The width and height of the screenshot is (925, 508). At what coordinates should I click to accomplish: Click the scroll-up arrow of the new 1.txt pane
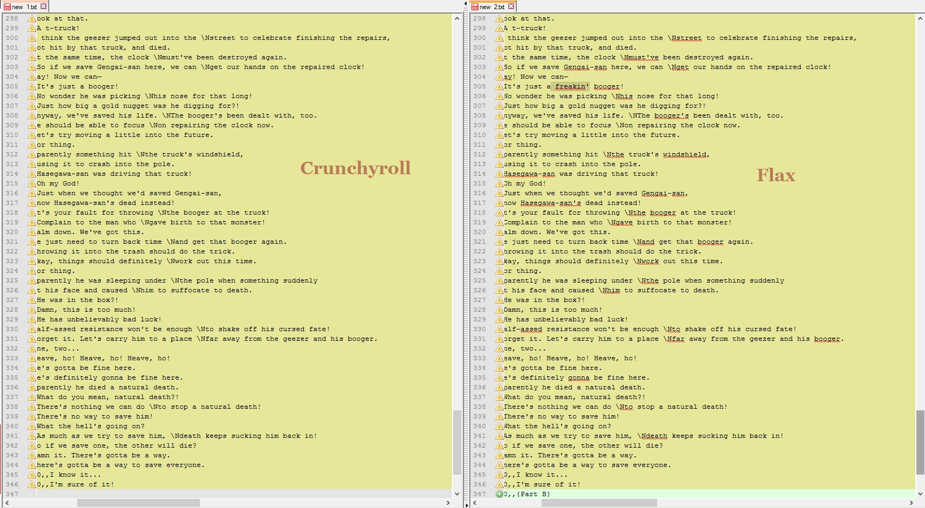pos(457,18)
